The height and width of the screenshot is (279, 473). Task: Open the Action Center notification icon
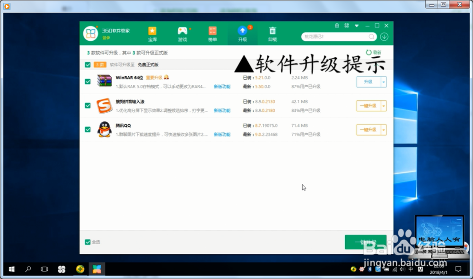tap(458, 269)
